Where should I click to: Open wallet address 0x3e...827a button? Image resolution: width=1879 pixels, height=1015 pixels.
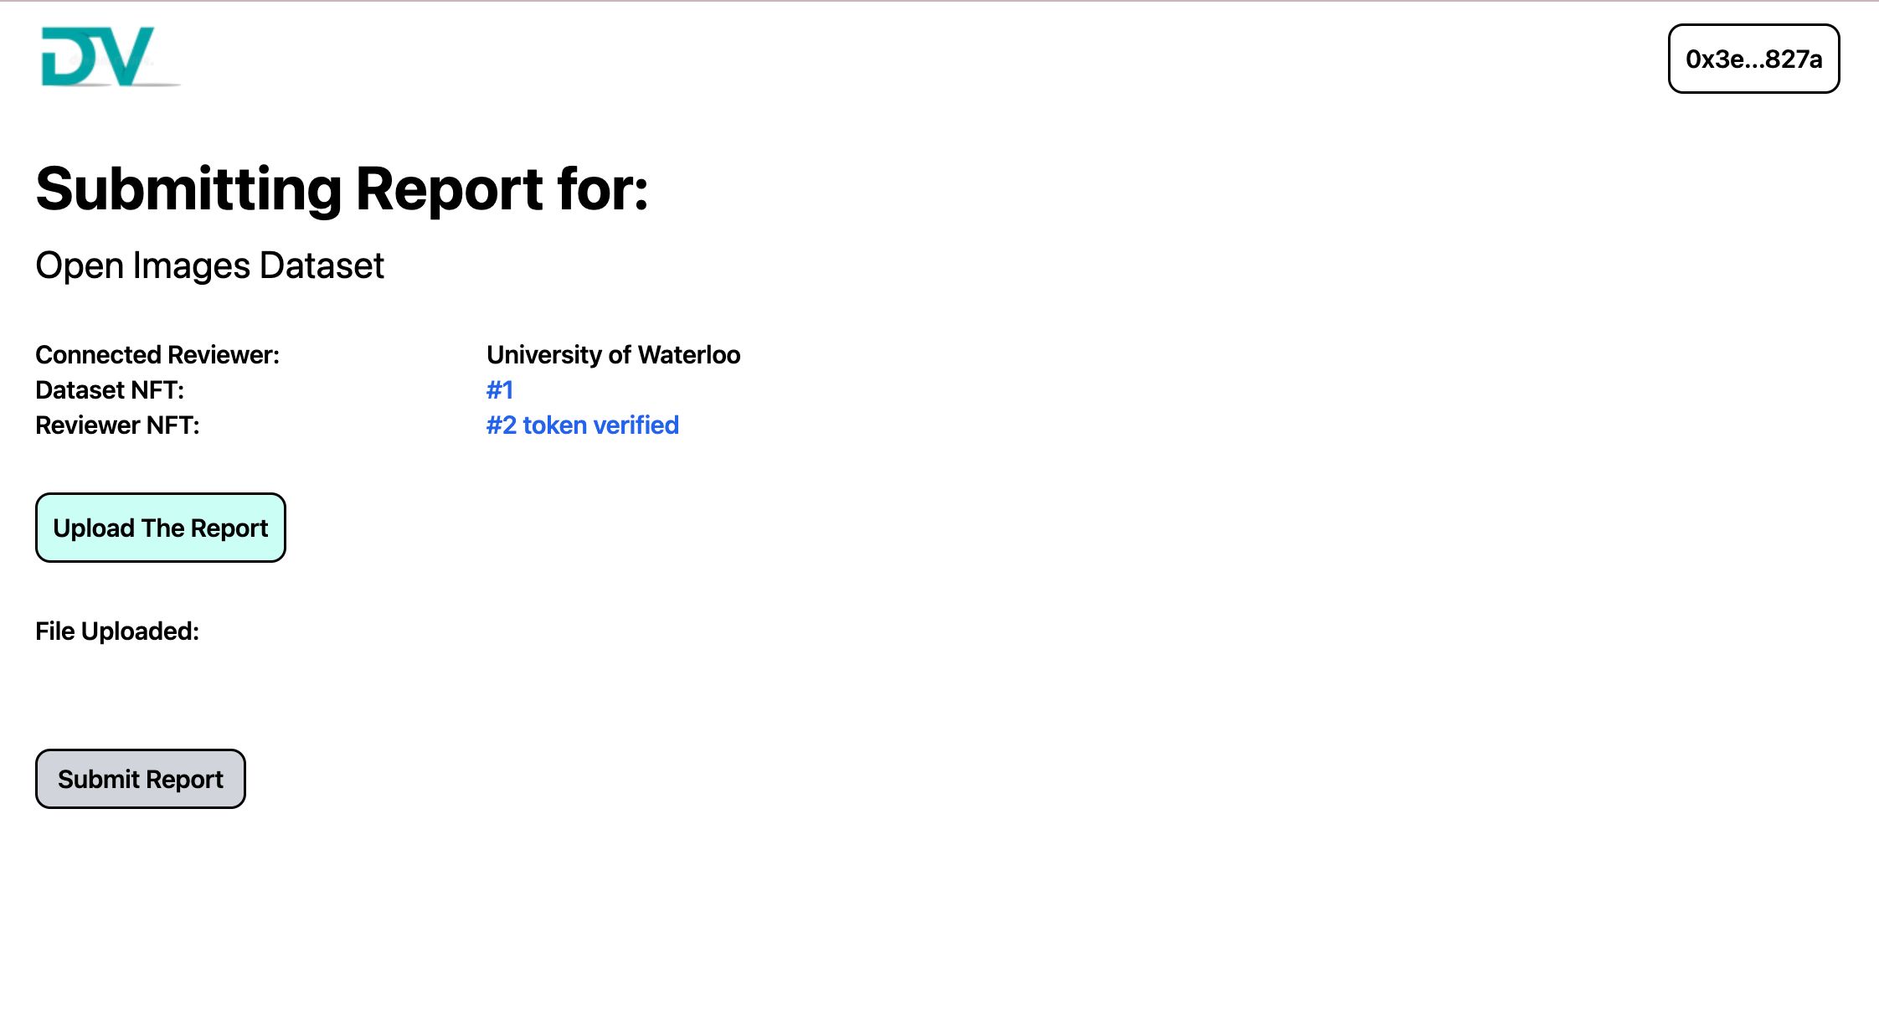(x=1753, y=59)
